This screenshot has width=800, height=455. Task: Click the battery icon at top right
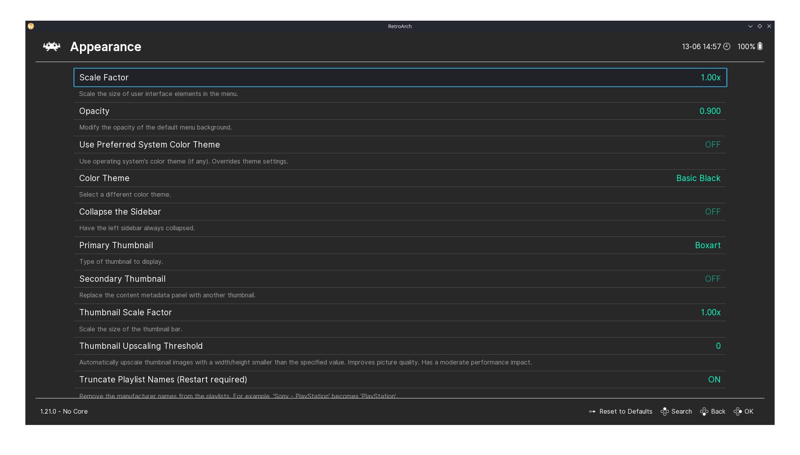760,46
